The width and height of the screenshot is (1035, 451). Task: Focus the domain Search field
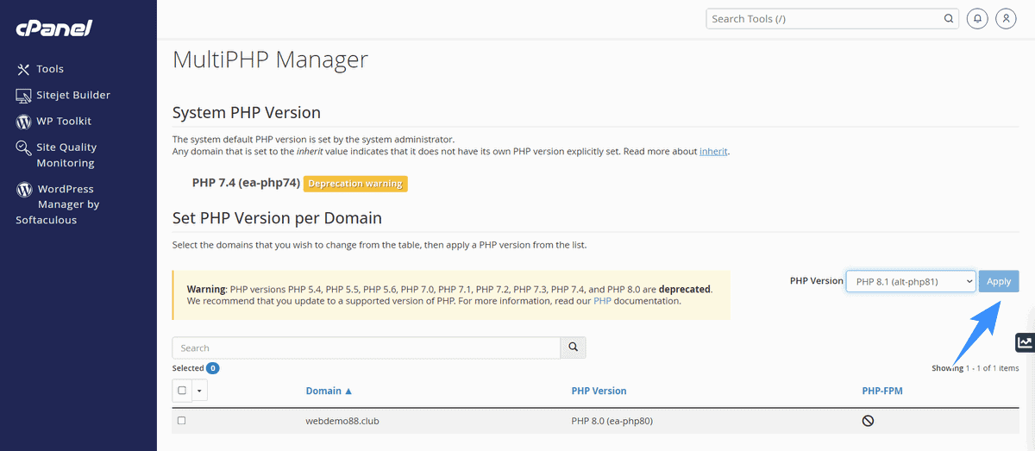pyautogui.click(x=367, y=348)
